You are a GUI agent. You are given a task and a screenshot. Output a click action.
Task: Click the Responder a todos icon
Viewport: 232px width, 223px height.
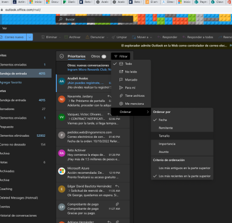(x=184, y=37)
